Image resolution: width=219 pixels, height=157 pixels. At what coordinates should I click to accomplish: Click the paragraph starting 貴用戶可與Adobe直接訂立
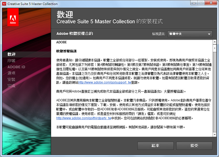[x=121, y=91]
